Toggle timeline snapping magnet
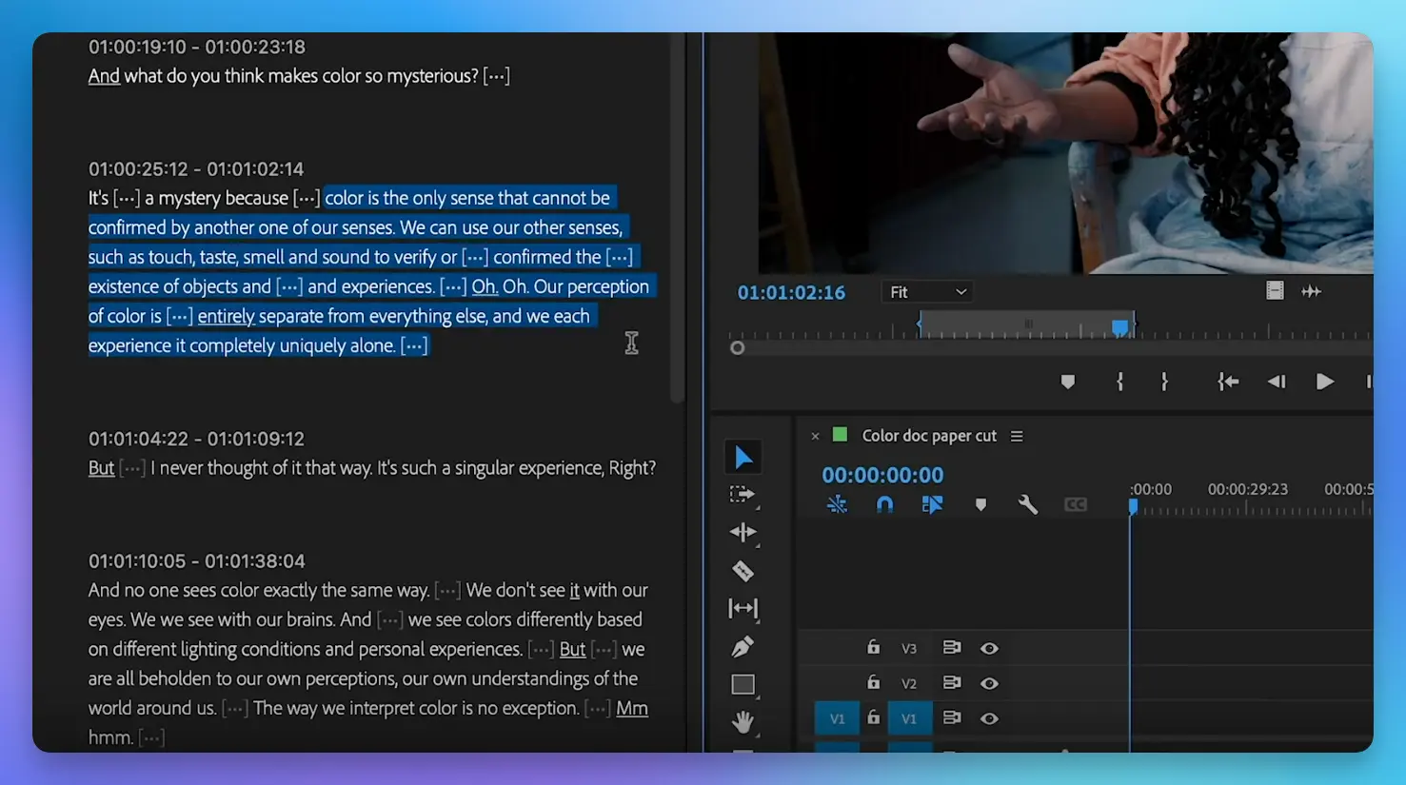 click(x=884, y=504)
